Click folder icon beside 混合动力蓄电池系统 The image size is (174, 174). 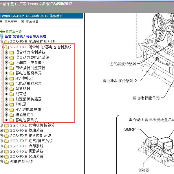[12, 58]
